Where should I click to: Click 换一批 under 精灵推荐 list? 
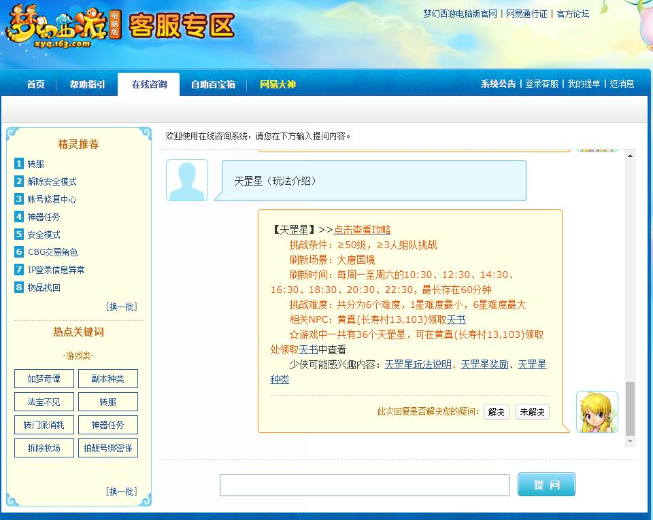point(121,307)
